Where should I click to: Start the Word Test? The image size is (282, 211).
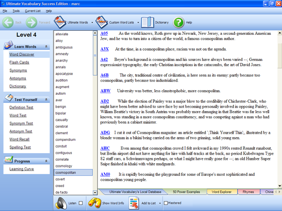pyautogui.click(x=18, y=115)
